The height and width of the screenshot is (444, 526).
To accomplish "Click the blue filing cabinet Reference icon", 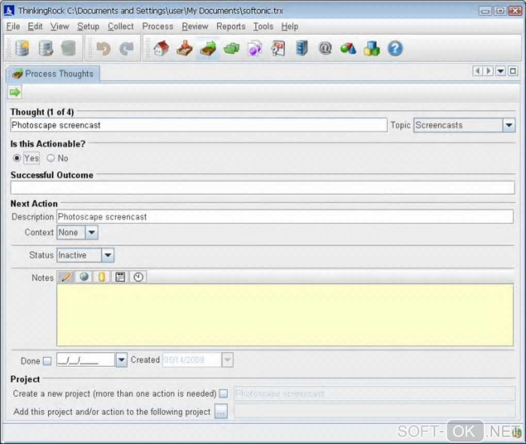I will pyautogui.click(x=302, y=48).
